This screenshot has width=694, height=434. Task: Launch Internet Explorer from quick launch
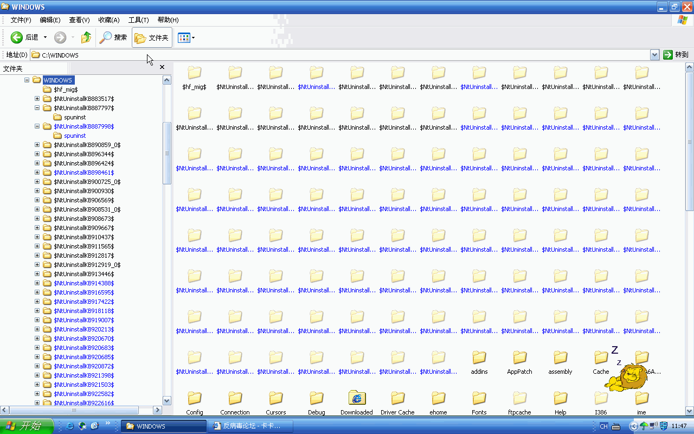70,426
